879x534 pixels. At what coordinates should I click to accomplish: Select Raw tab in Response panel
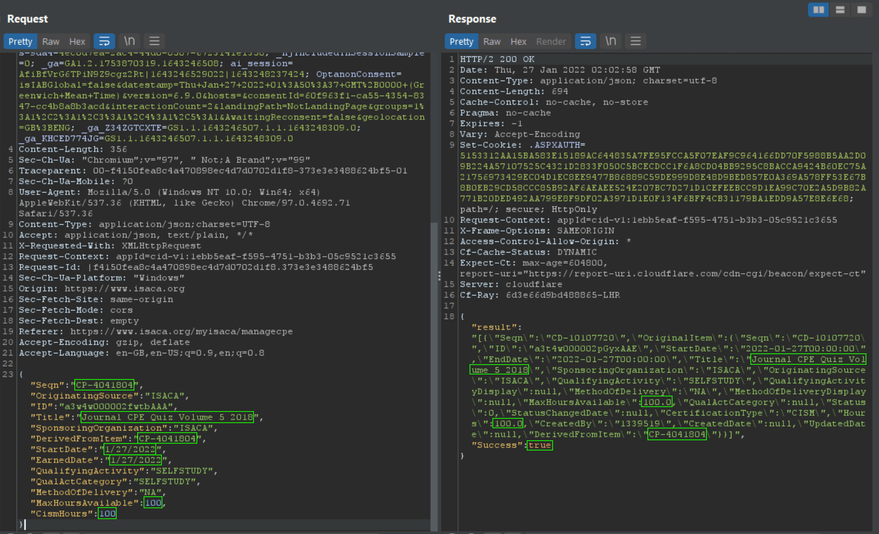pos(492,41)
